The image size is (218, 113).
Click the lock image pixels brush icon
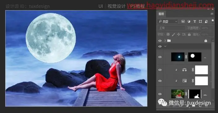click(x=173, y=34)
